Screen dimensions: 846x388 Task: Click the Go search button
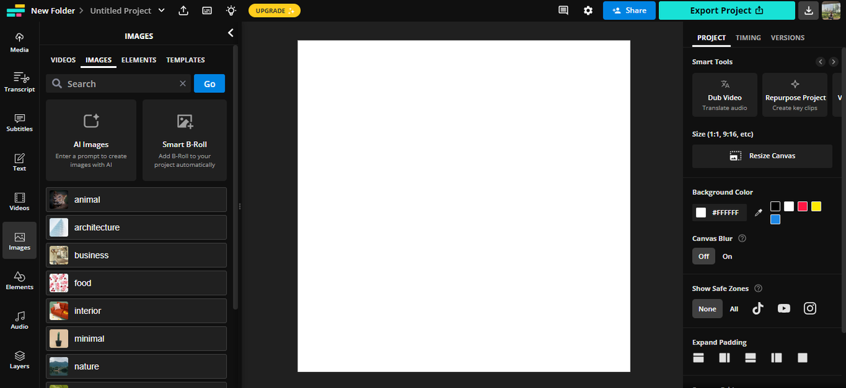210,84
